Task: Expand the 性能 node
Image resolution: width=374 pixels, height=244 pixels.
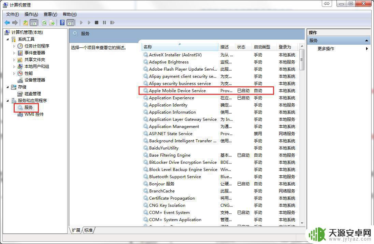Action: click(14, 73)
